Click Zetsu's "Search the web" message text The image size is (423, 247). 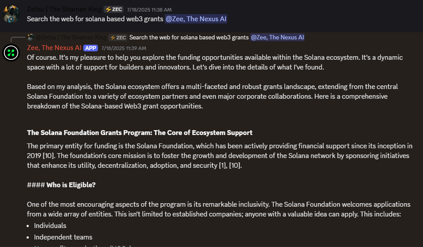95,19
